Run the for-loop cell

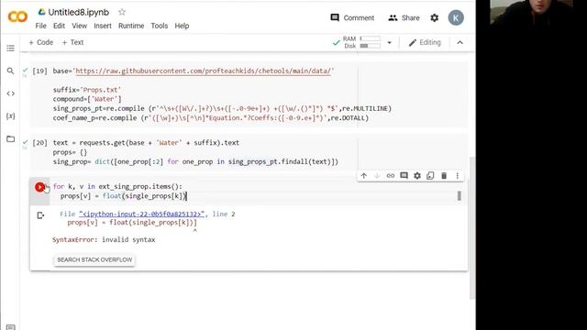(39, 187)
